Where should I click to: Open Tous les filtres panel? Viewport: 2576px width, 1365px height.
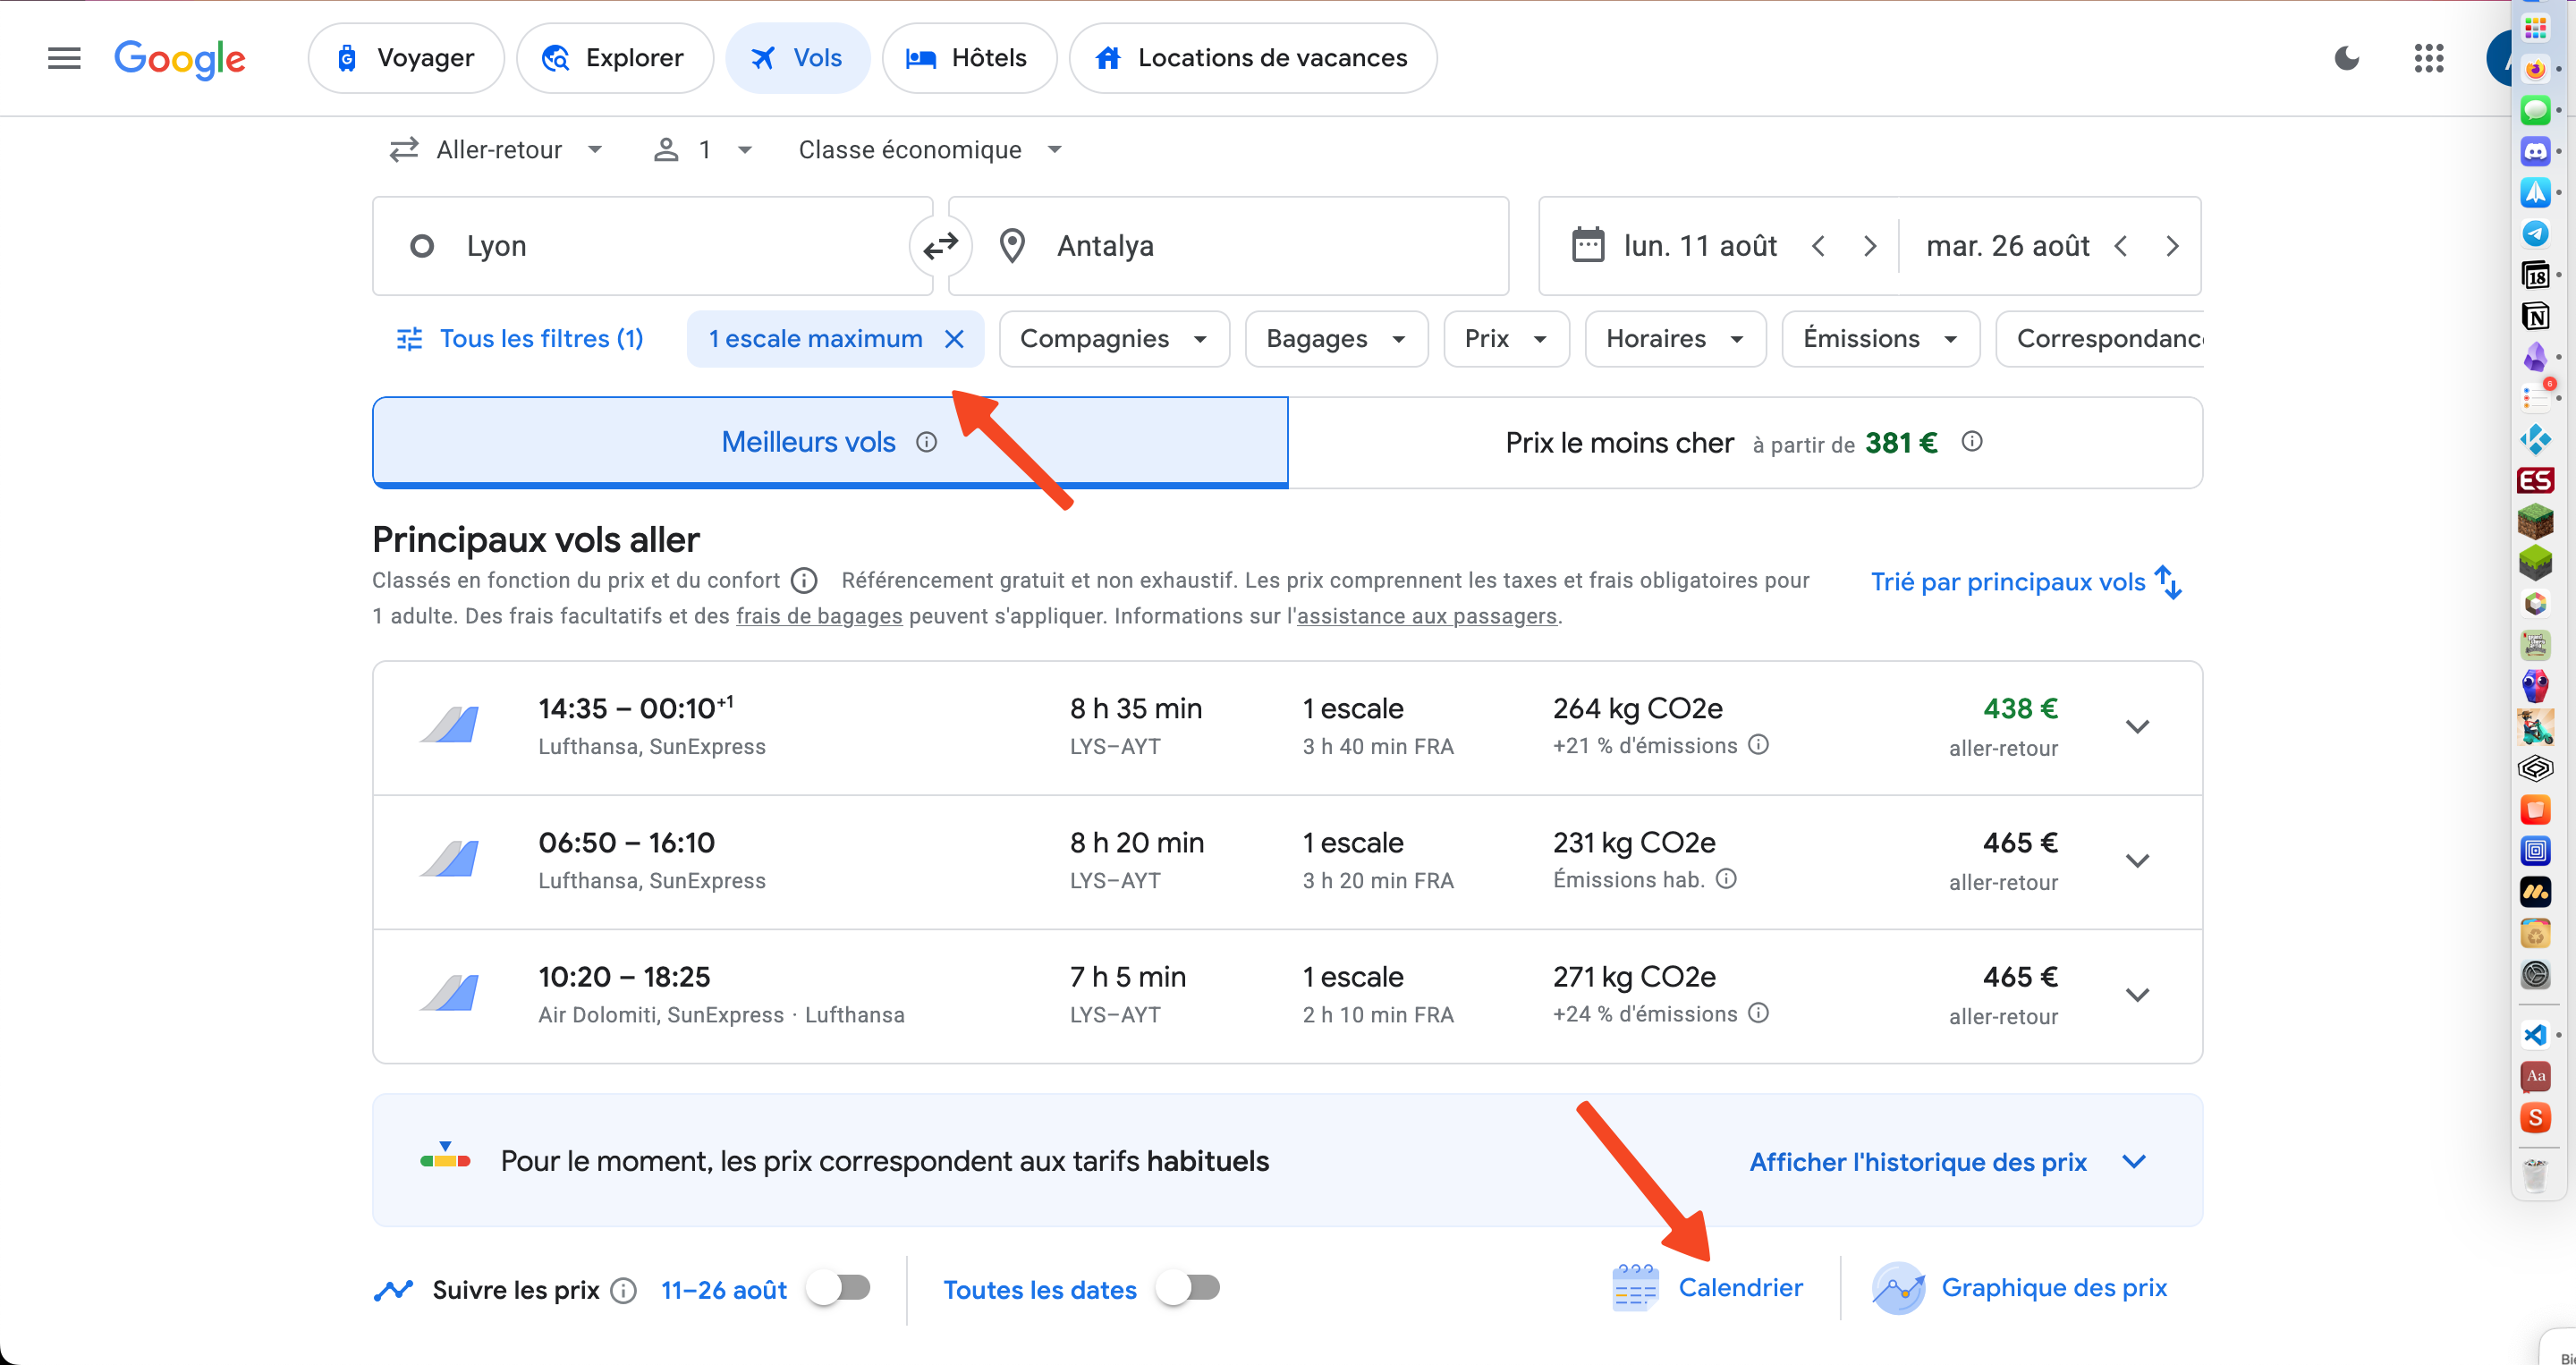click(520, 339)
